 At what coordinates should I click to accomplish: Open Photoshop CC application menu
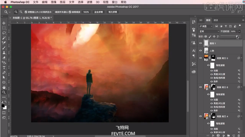coord(20,2)
